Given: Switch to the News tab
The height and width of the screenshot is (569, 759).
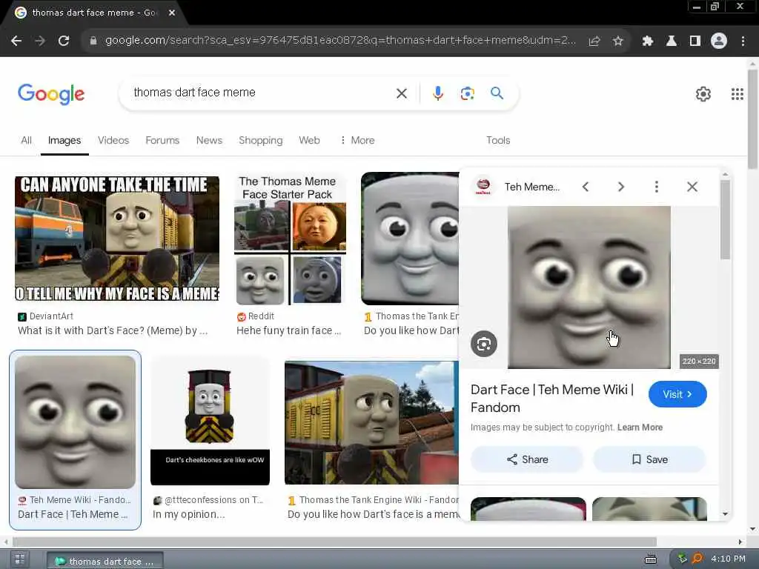Looking at the screenshot, I should (x=209, y=140).
